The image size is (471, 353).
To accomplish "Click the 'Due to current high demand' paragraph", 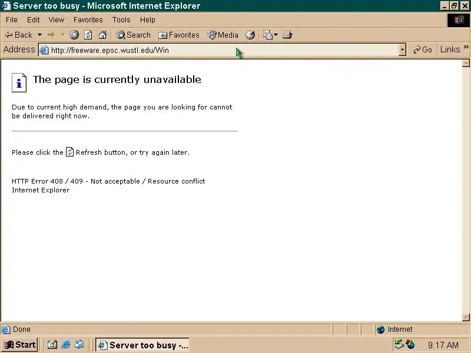I will tap(122, 111).
